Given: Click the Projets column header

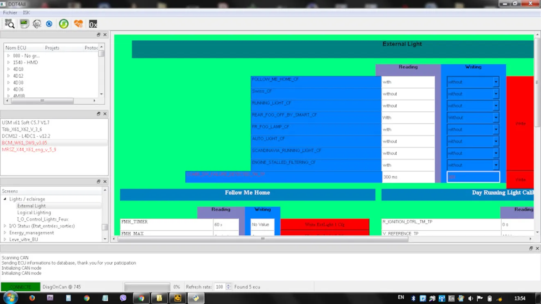Looking at the screenshot, I should [52, 48].
